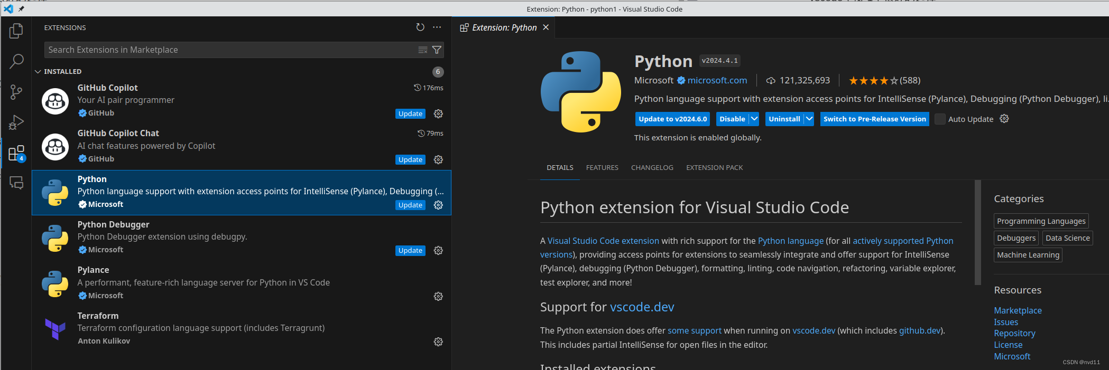
Task: Open the Explorer view in activity bar
Action: click(x=16, y=31)
